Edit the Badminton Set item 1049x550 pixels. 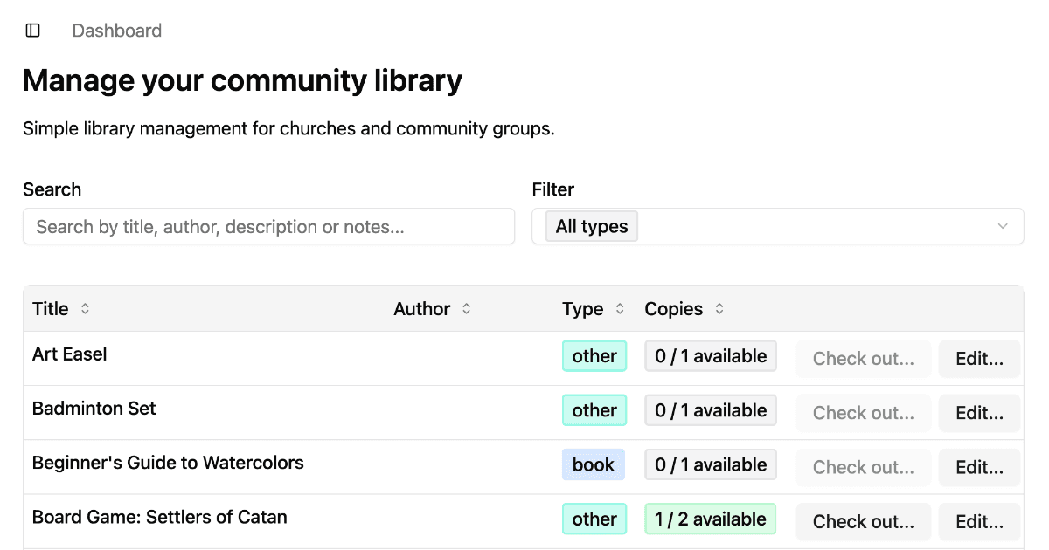click(979, 412)
